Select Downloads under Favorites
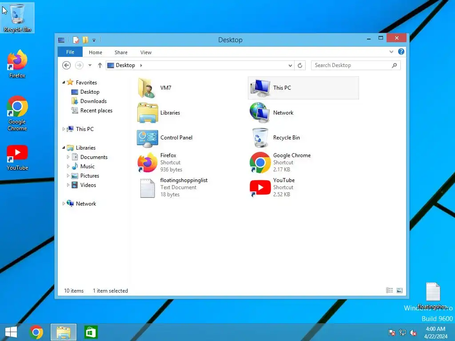The height and width of the screenshot is (341, 455). click(89, 101)
